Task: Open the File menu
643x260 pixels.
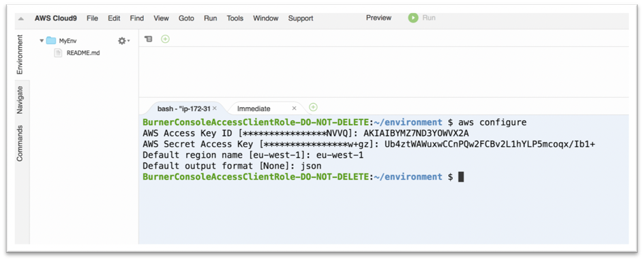Action: click(x=92, y=18)
